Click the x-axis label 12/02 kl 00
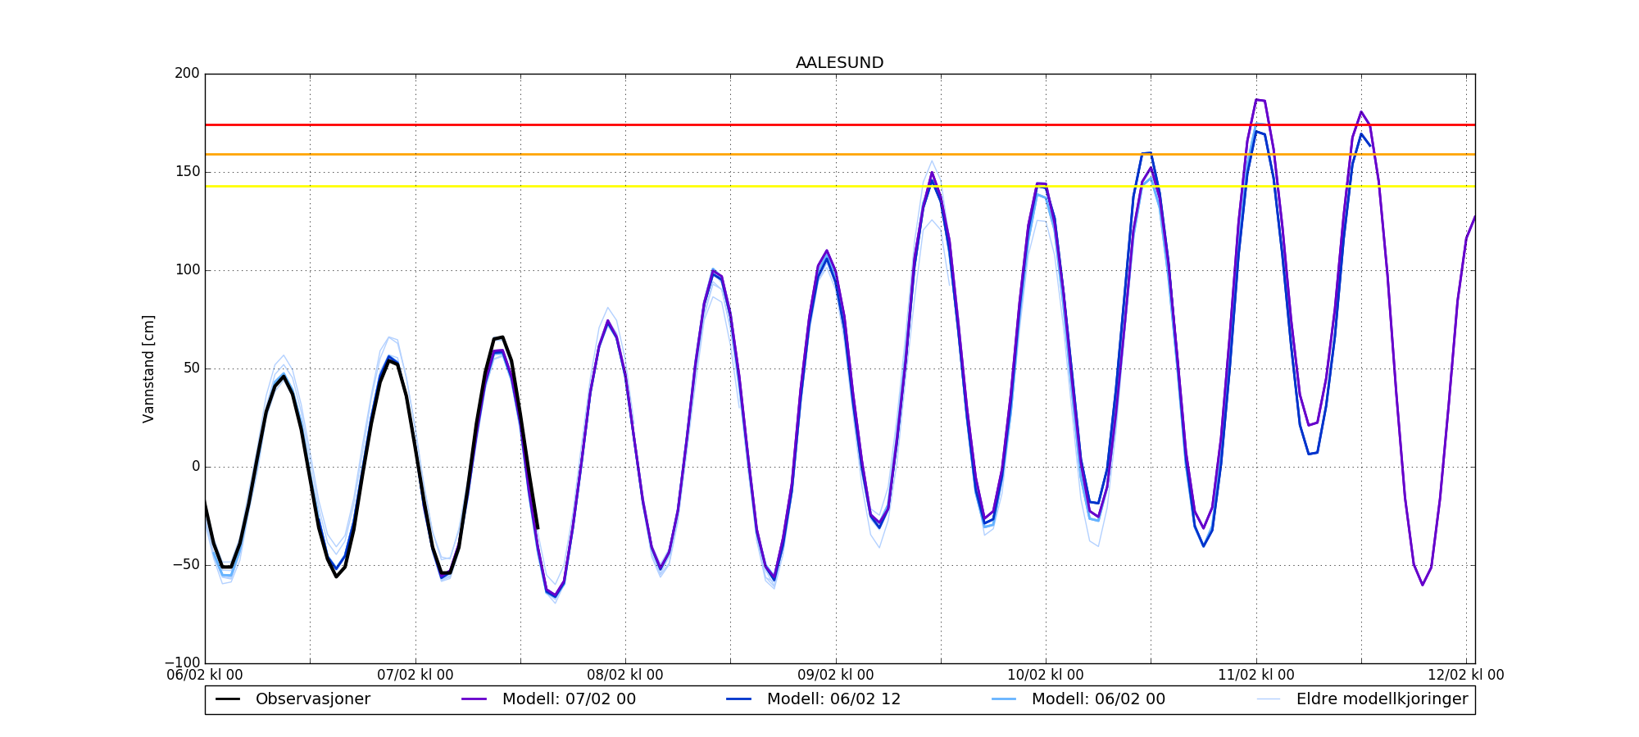The height and width of the screenshot is (737, 1639). pos(1466,676)
